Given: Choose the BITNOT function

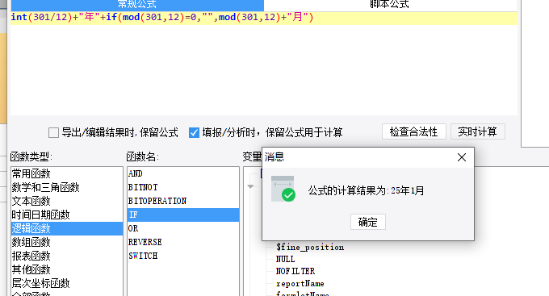Looking at the screenshot, I should point(183,187).
